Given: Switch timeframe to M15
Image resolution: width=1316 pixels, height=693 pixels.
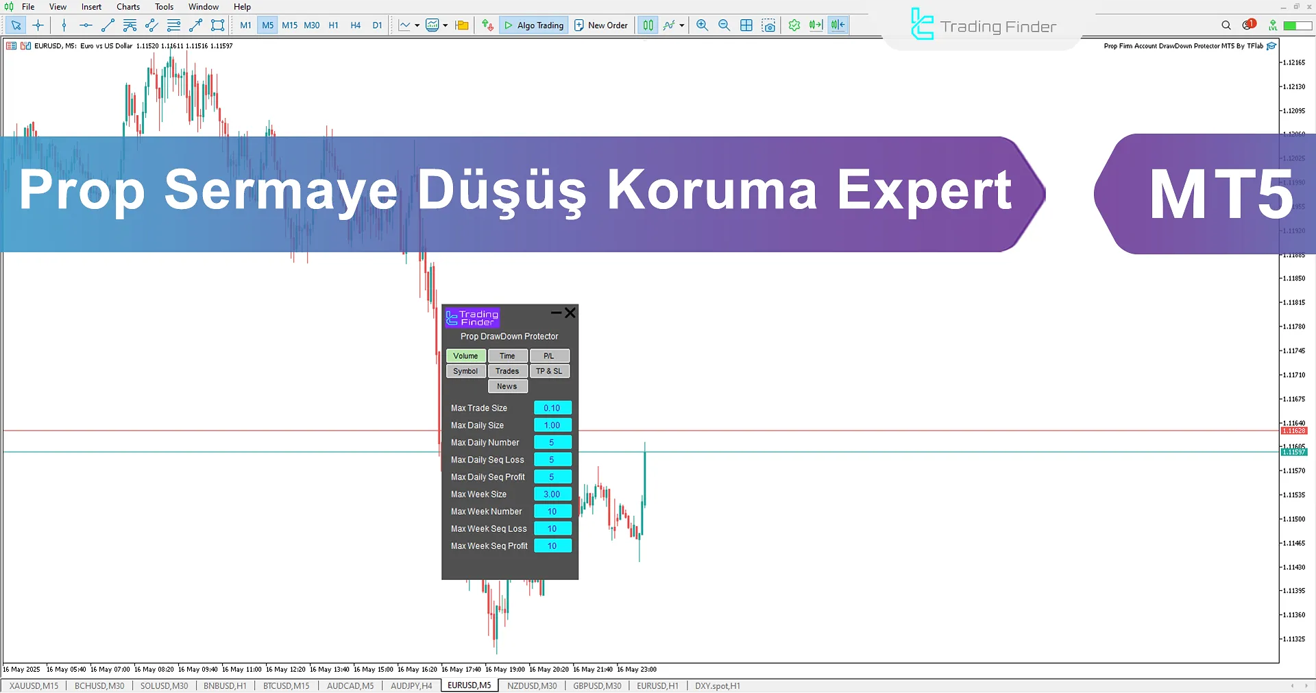Looking at the screenshot, I should [290, 25].
